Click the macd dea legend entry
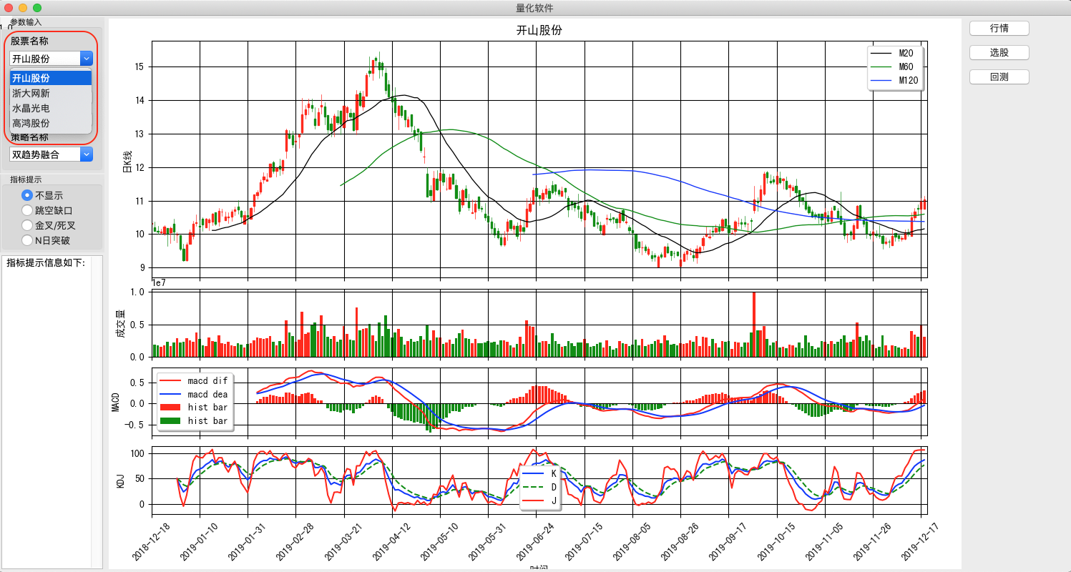 194,394
